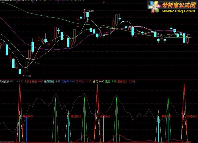Click the 7.81 - 7.84 price range label
This screenshot has height=143, width=198.
click(34, 63)
